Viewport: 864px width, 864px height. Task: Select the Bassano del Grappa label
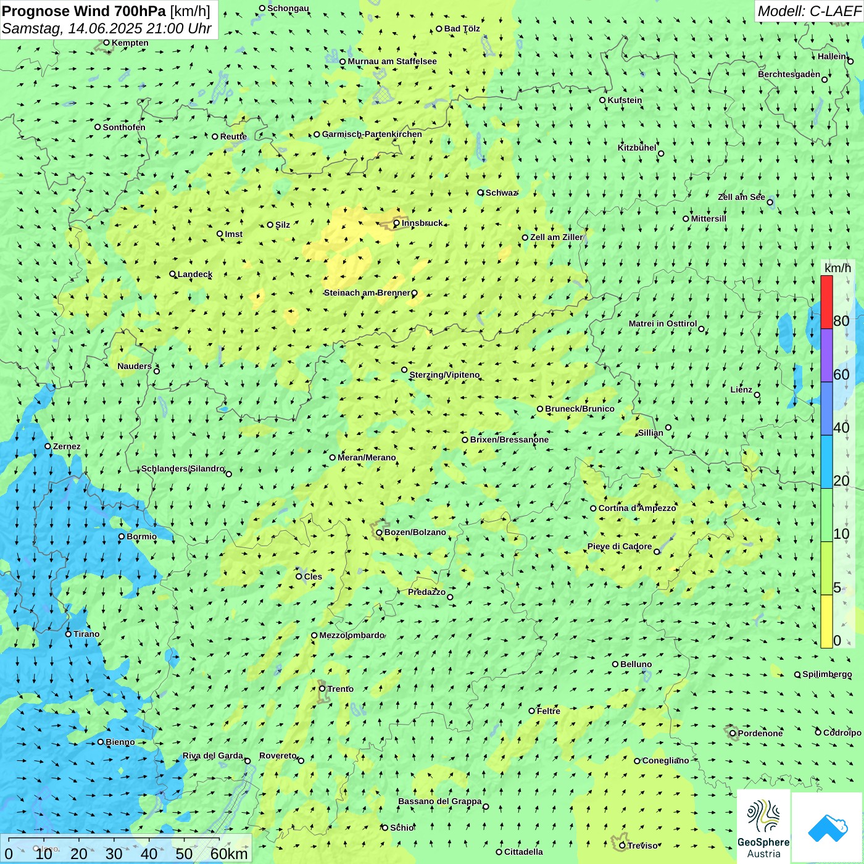pyautogui.click(x=439, y=801)
